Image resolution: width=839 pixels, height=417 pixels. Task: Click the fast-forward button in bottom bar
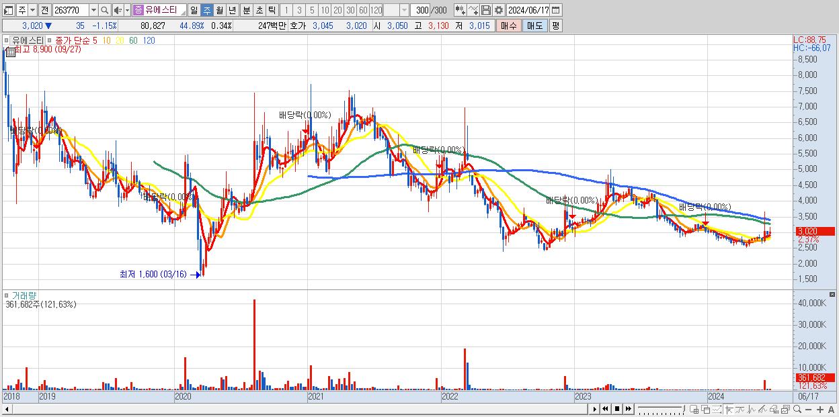(x=628, y=409)
